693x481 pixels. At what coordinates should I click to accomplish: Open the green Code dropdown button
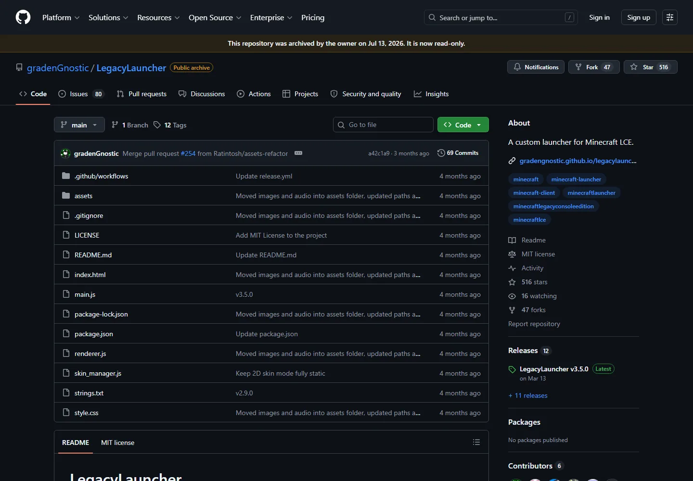click(463, 125)
